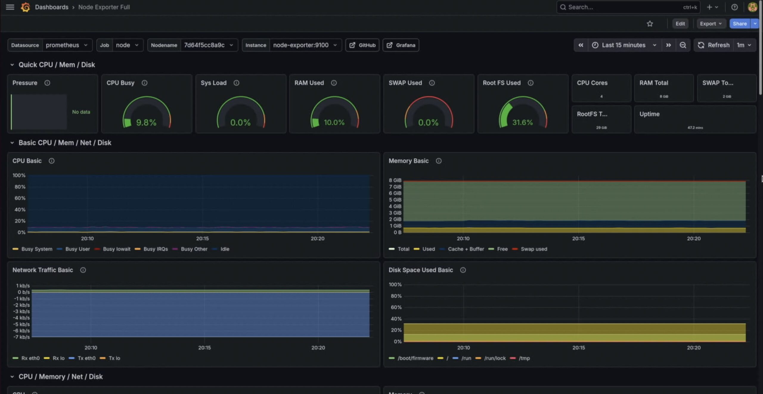Open the hamburger navigation menu
The height and width of the screenshot is (394, 763).
[10, 7]
